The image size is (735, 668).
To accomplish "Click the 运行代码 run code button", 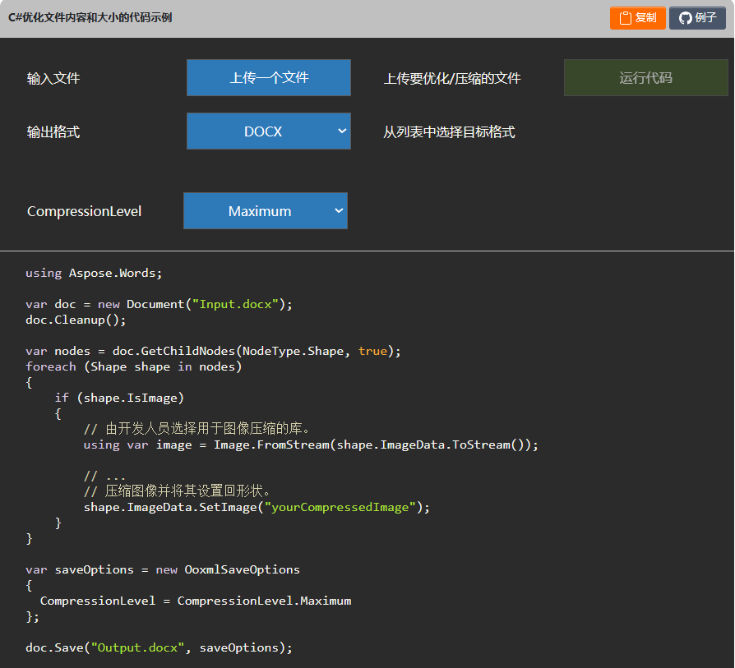I will click(x=645, y=78).
